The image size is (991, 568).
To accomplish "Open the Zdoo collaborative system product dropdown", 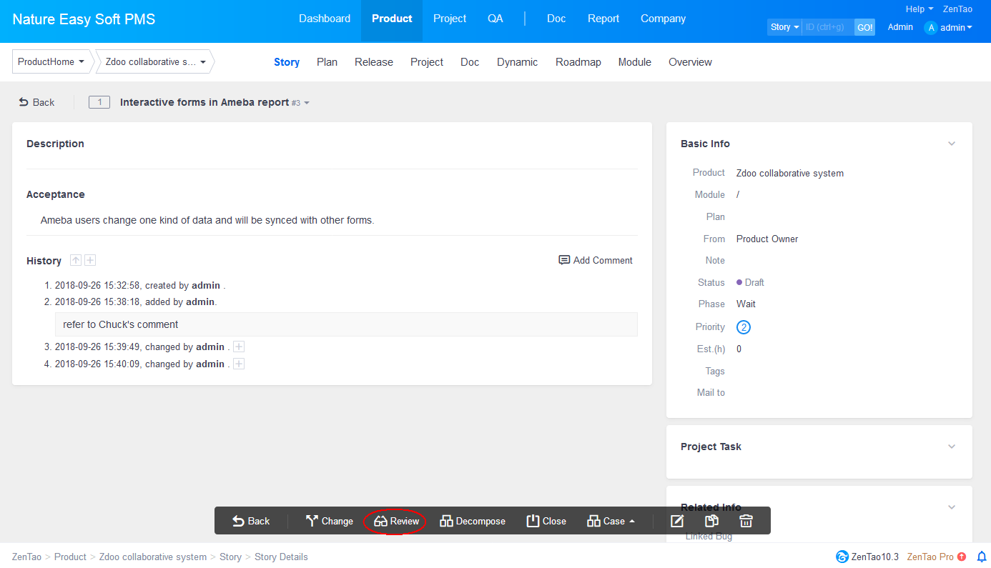I will [x=155, y=62].
